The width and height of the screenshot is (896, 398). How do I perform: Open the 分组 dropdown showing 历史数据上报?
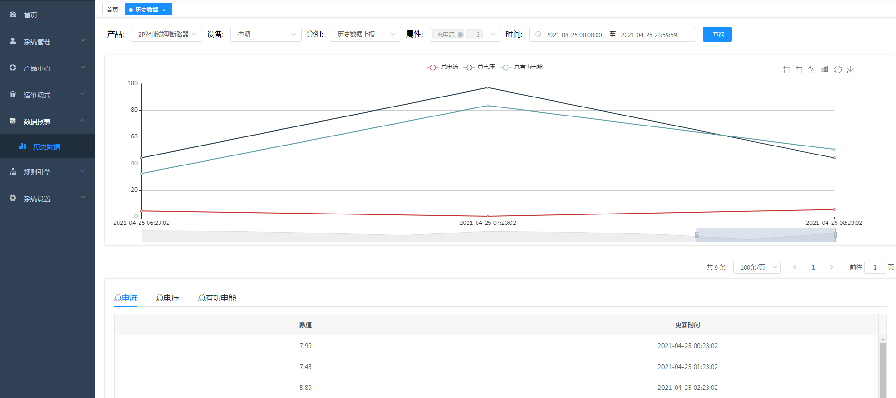(x=366, y=34)
